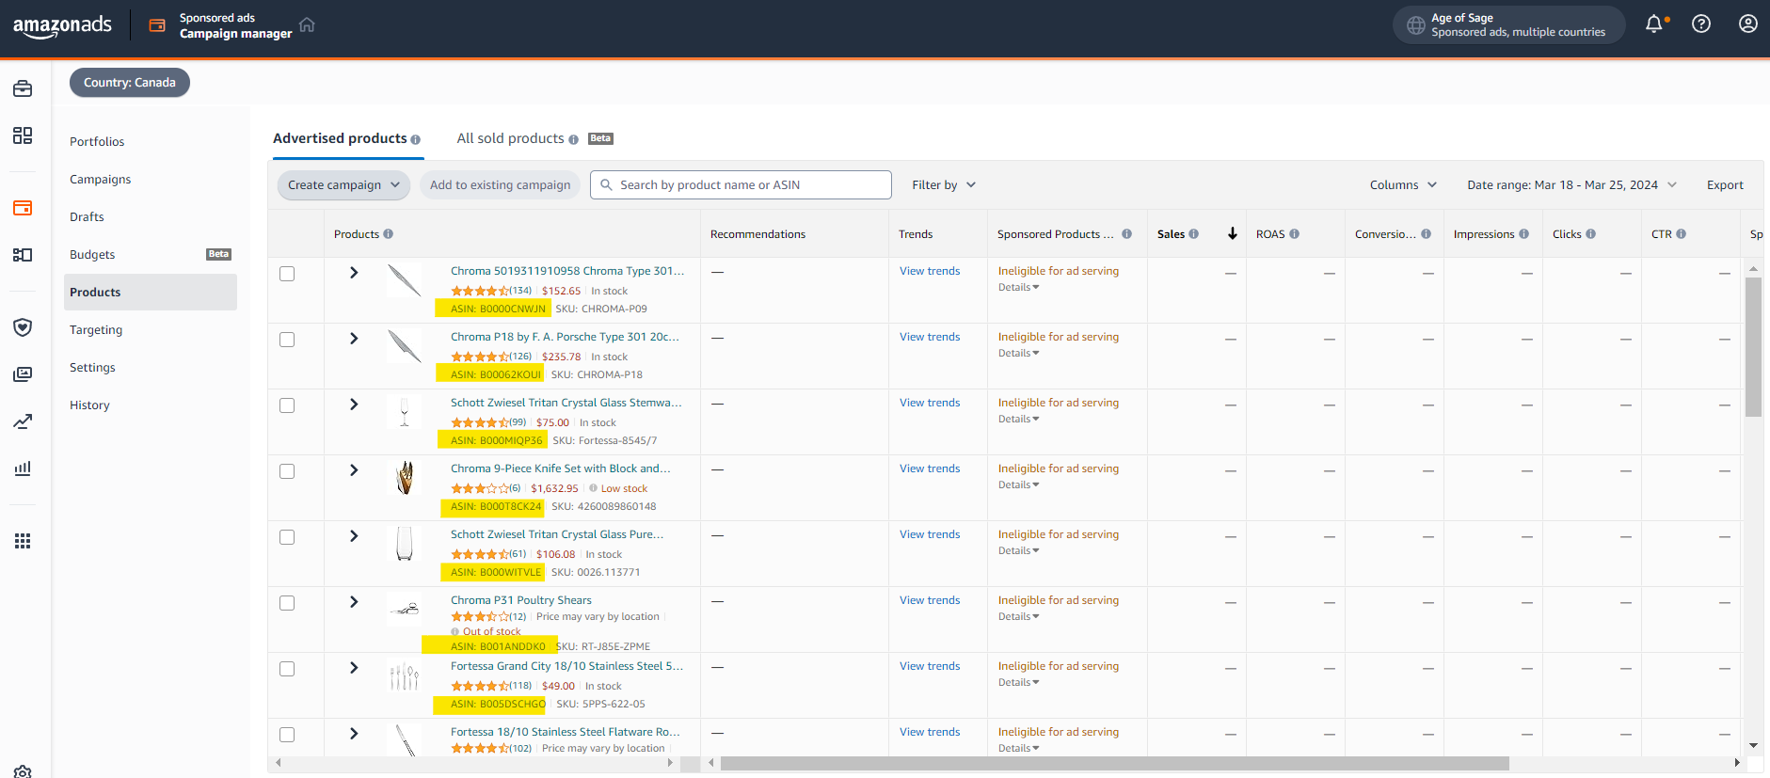The image size is (1770, 778).
Task: Open the trending line chart icon in rail
Action: 23,421
